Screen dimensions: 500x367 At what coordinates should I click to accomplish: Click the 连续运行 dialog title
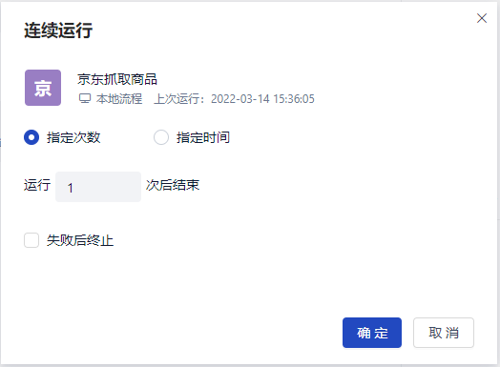pyautogui.click(x=58, y=31)
